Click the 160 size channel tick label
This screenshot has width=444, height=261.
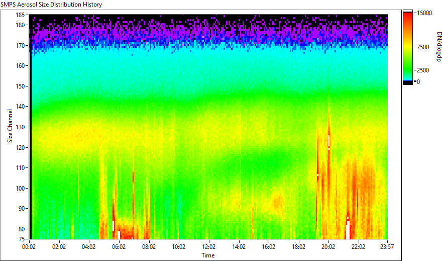20,66
